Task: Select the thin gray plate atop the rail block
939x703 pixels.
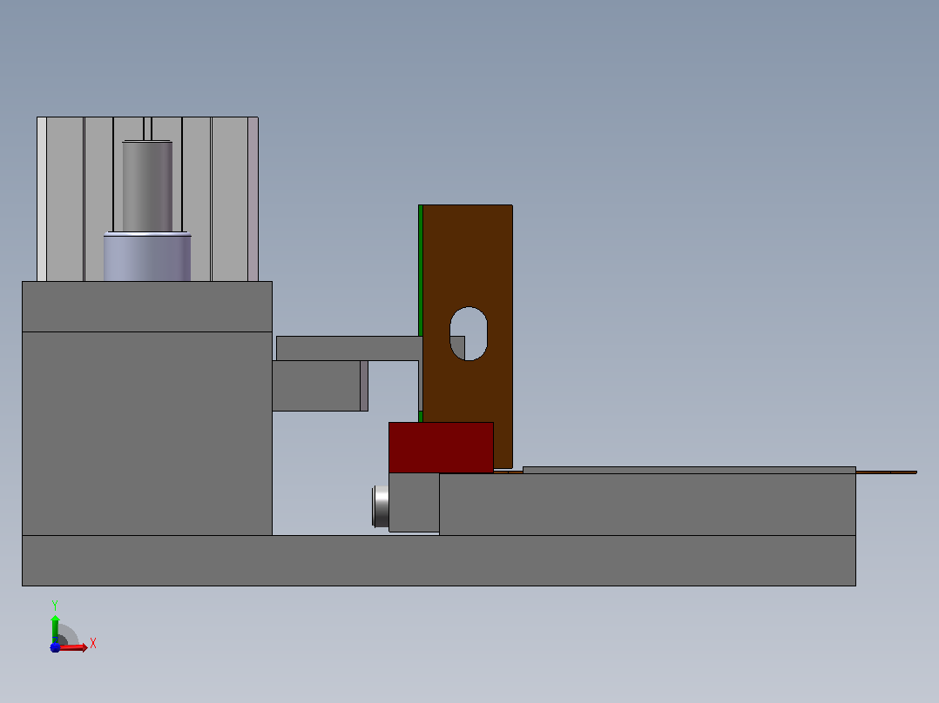Action: coord(689,471)
